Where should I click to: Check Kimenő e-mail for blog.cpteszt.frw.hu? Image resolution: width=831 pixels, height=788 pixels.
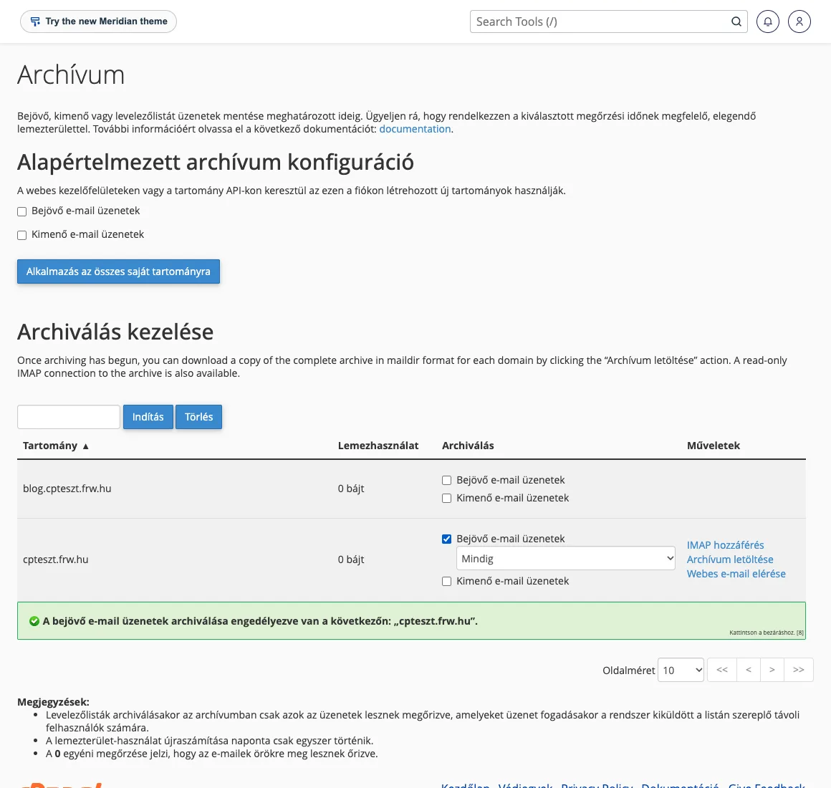[x=447, y=498]
